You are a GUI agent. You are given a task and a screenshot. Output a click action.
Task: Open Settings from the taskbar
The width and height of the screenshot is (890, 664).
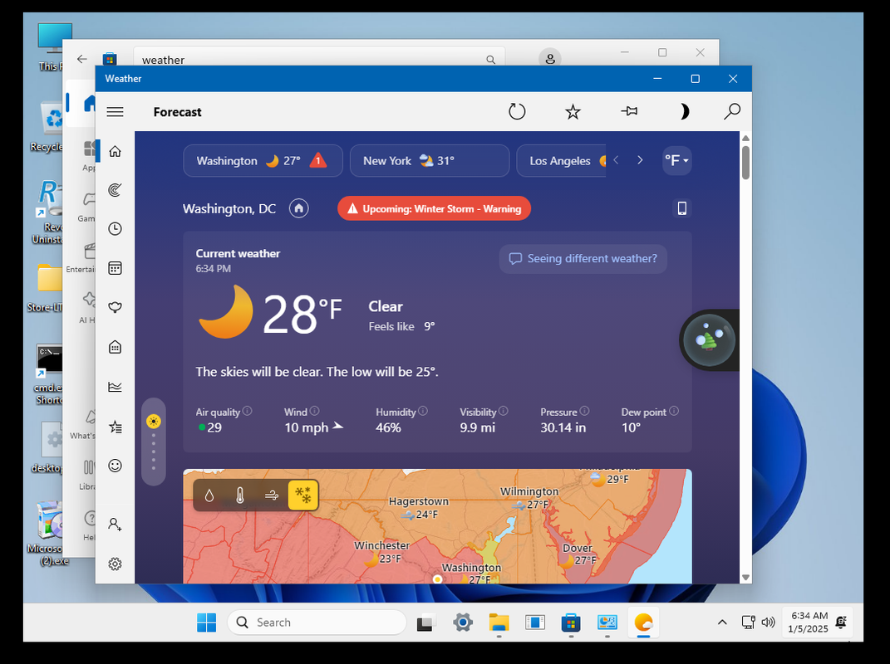pos(463,622)
